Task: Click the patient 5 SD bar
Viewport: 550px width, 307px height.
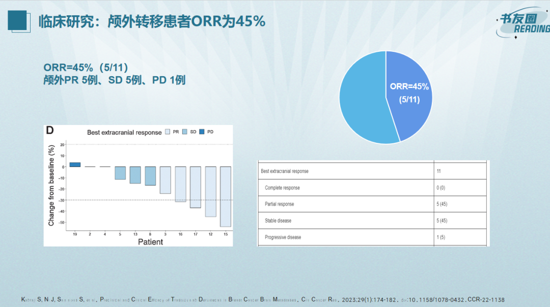Action: click(120, 173)
